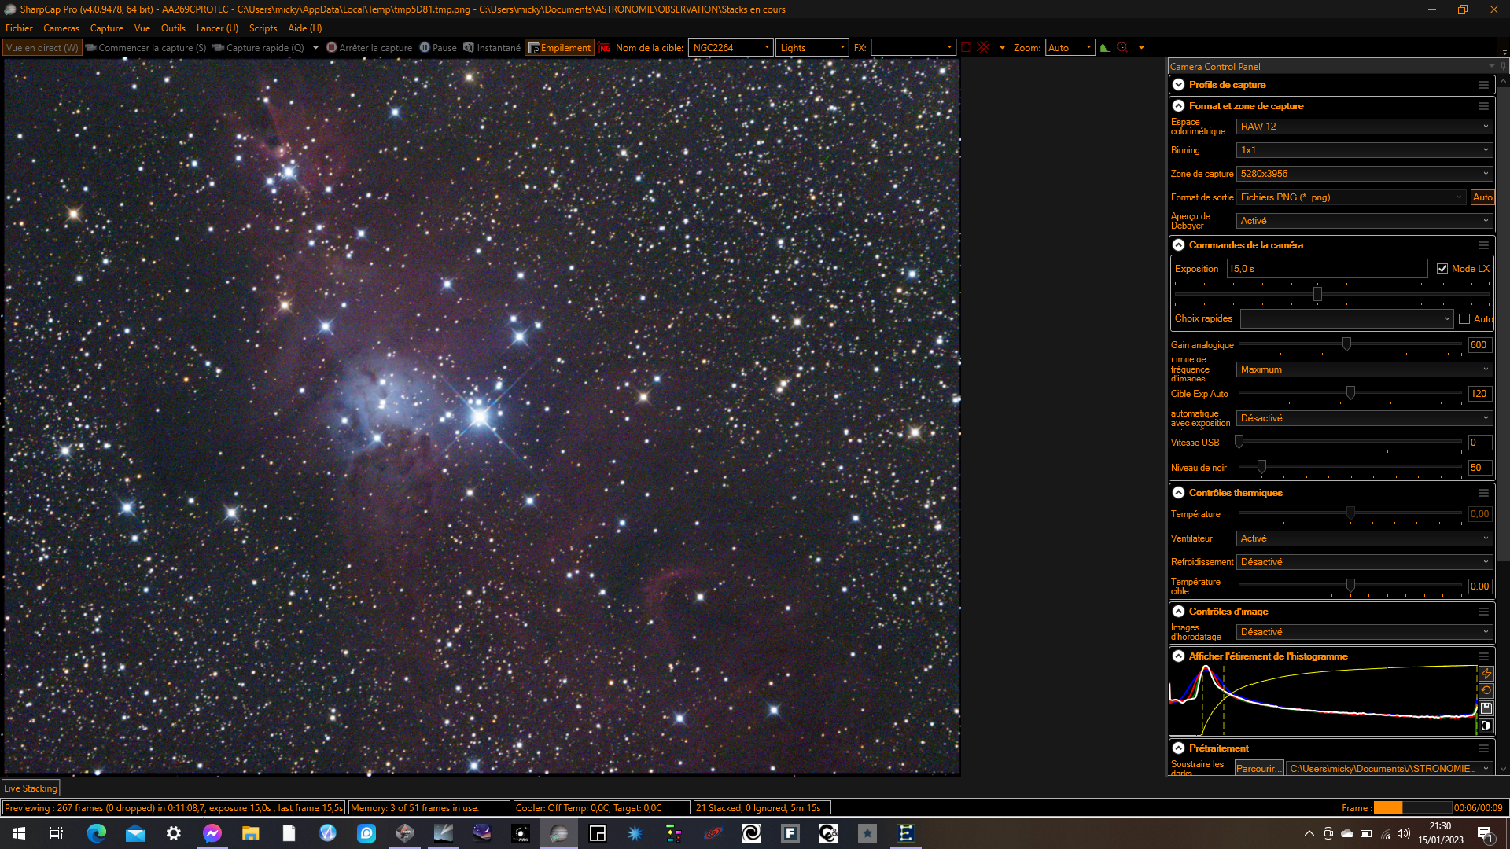The width and height of the screenshot is (1510, 849).
Task: Open the Outils menu
Action: [x=173, y=28]
